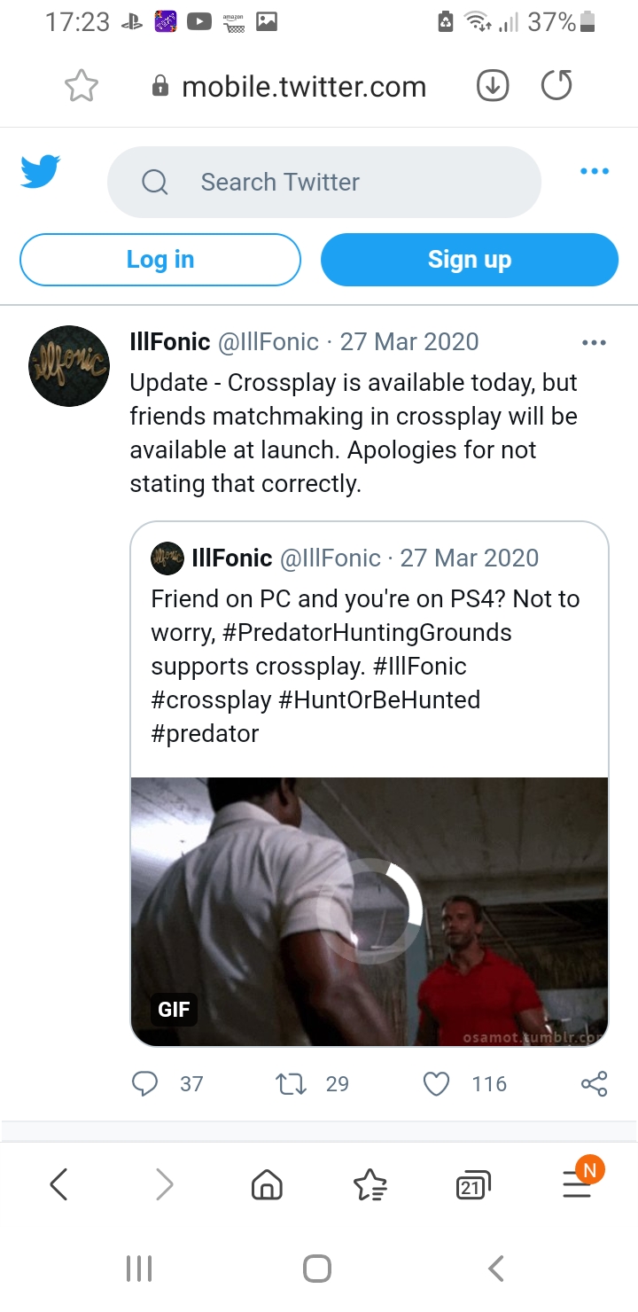Tap the browser download icon
The width and height of the screenshot is (638, 1312).
coord(493,86)
